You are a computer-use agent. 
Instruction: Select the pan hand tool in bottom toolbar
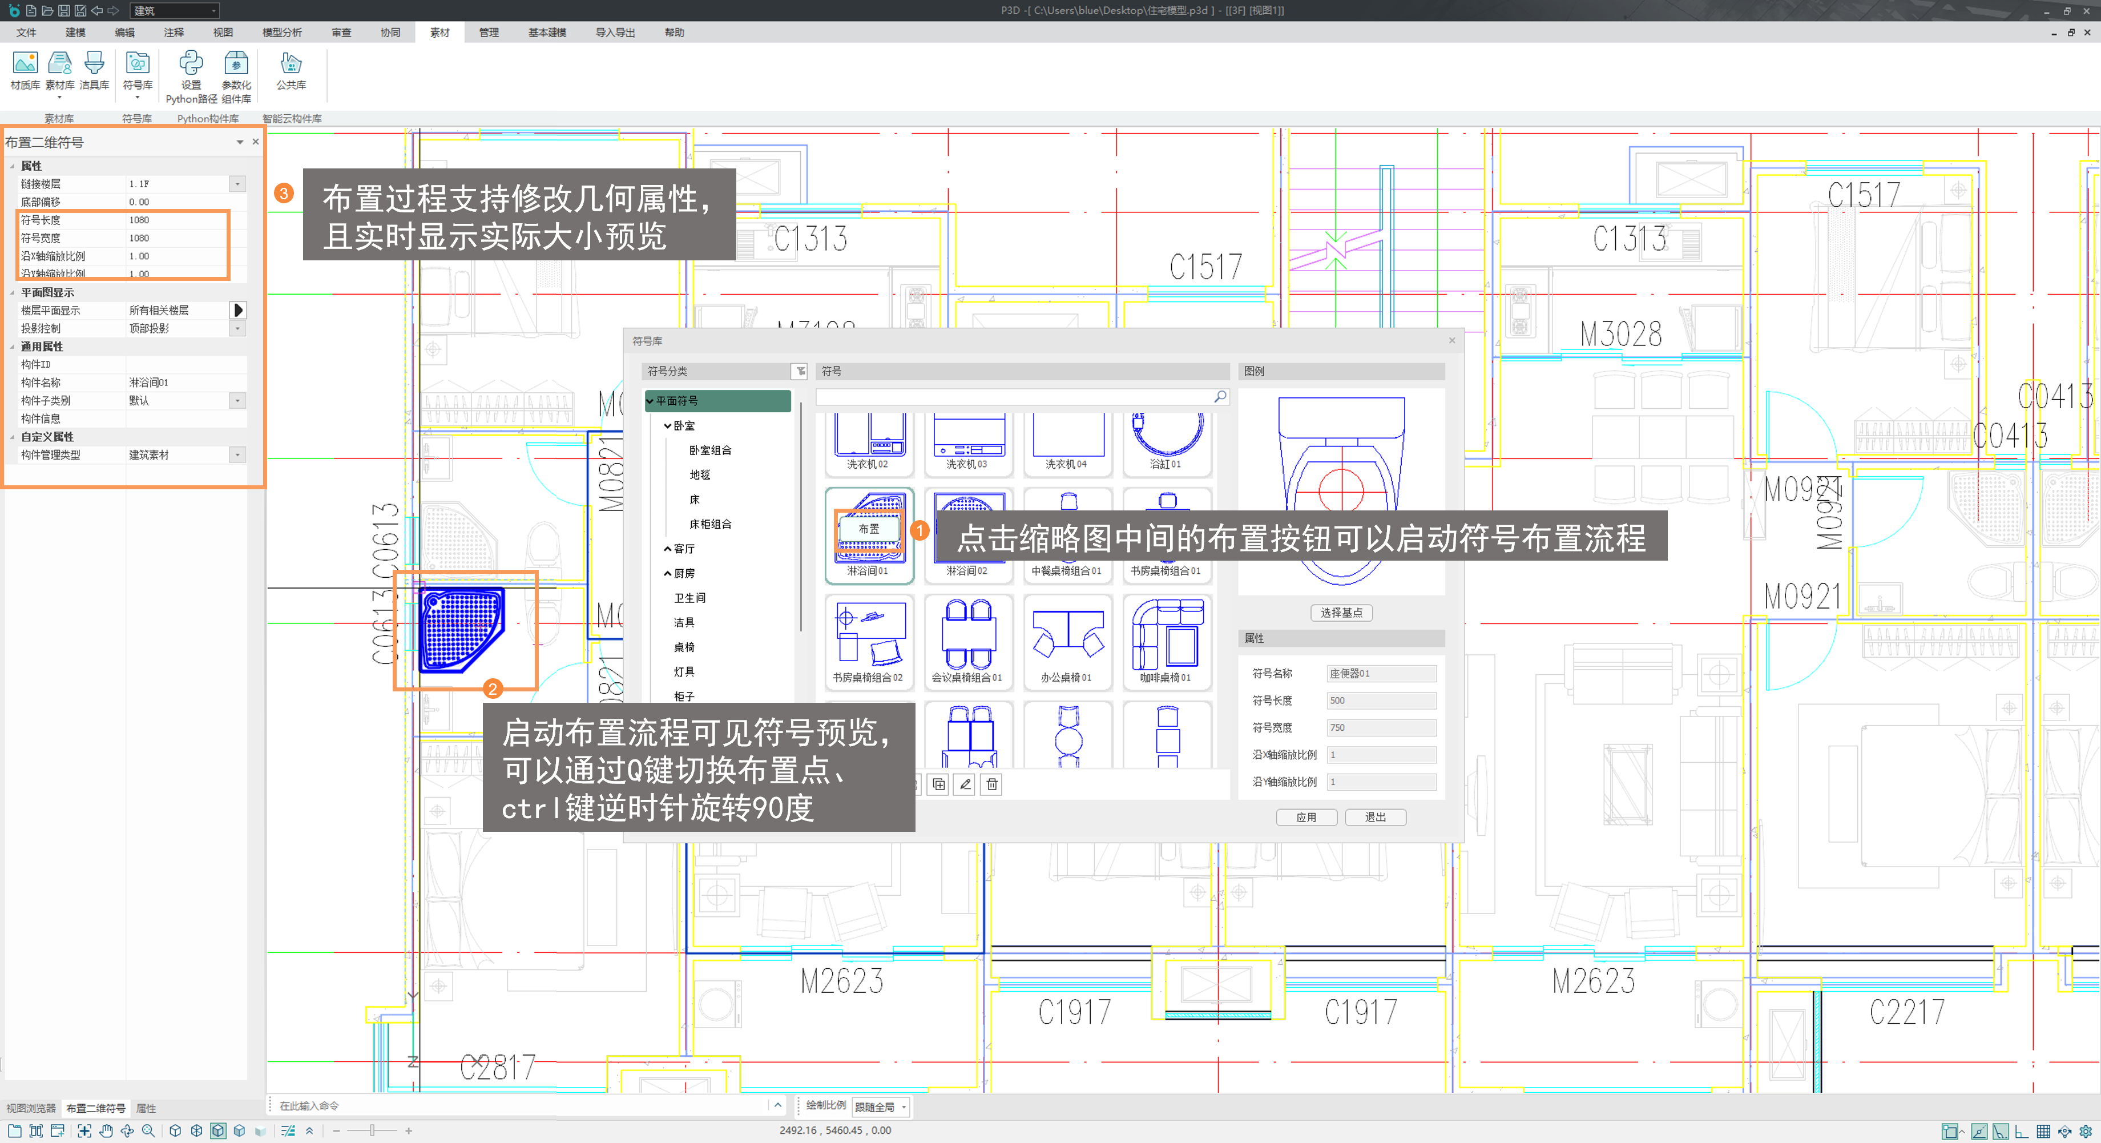coord(106,1131)
